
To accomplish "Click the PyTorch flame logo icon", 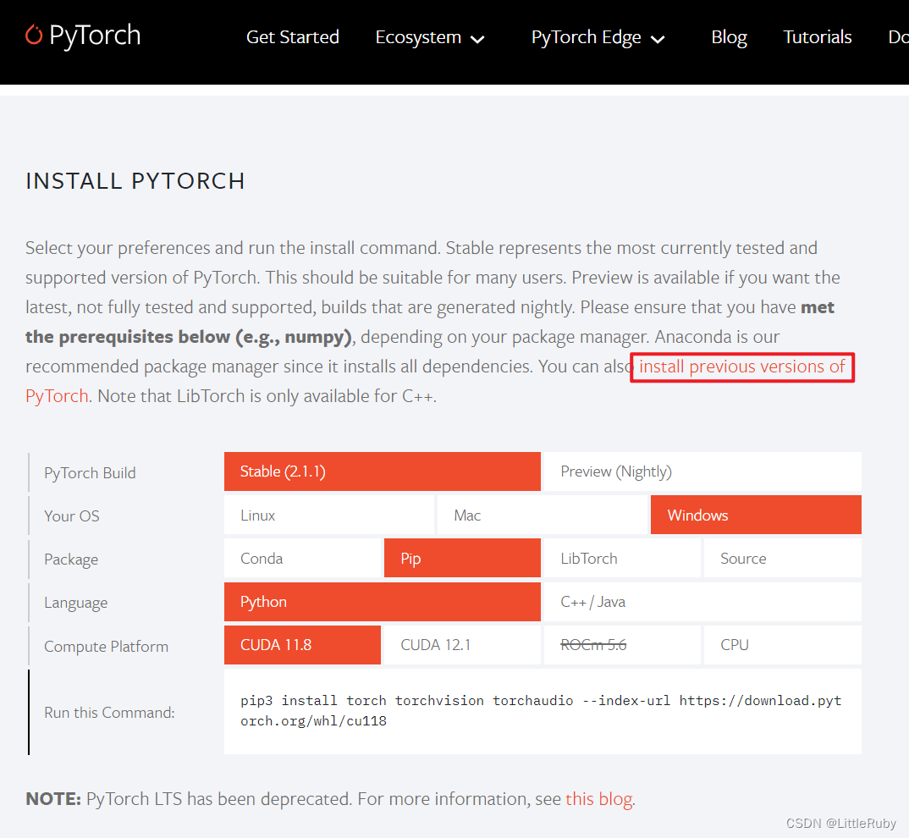I will 34,35.
